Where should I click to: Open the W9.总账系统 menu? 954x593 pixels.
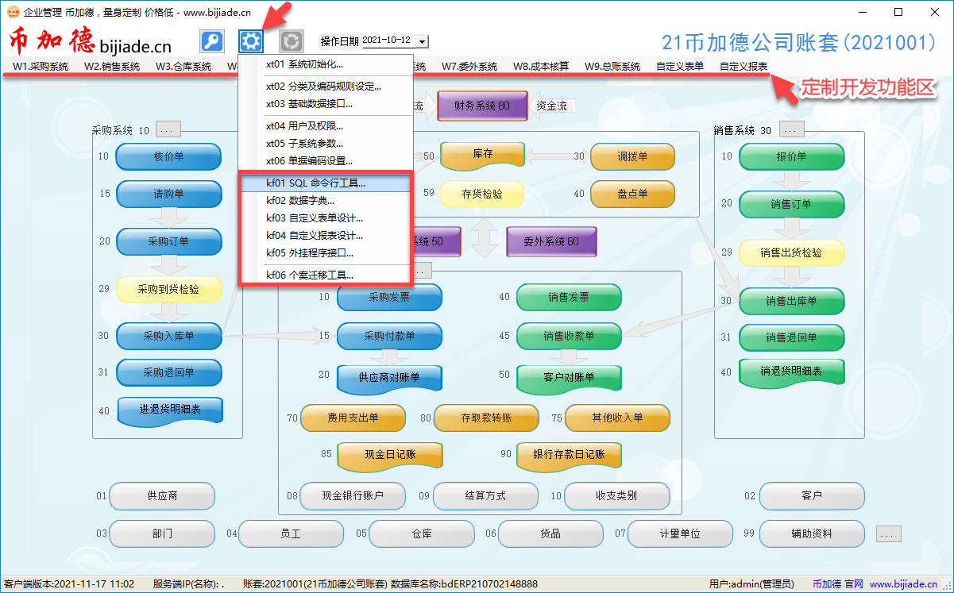tap(612, 67)
